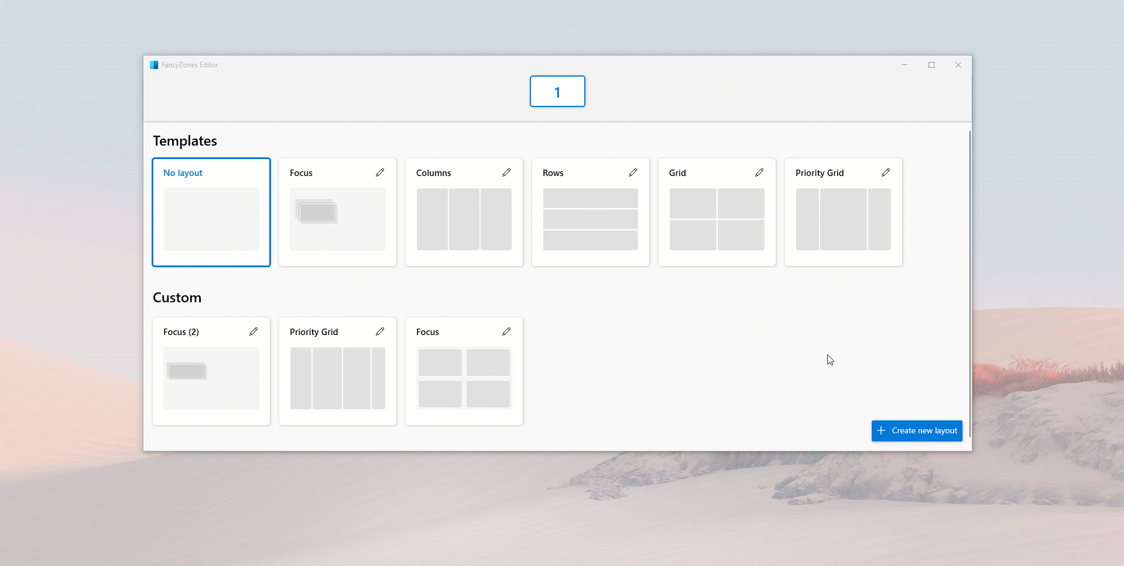Apply the Columns template preview

point(464,219)
